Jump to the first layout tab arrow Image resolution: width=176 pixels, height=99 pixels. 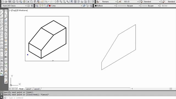[x=10, y=89]
